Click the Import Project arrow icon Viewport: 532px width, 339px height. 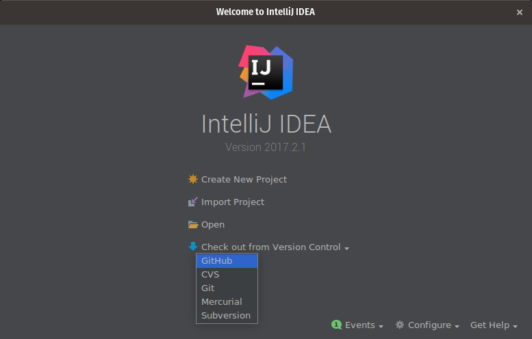(x=192, y=202)
